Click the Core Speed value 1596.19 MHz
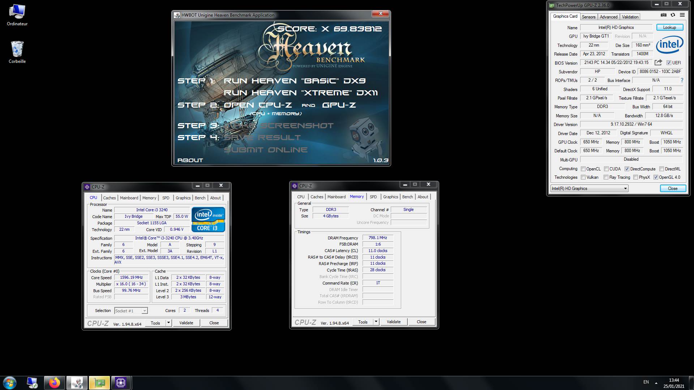The width and height of the screenshot is (694, 390). [132, 278]
